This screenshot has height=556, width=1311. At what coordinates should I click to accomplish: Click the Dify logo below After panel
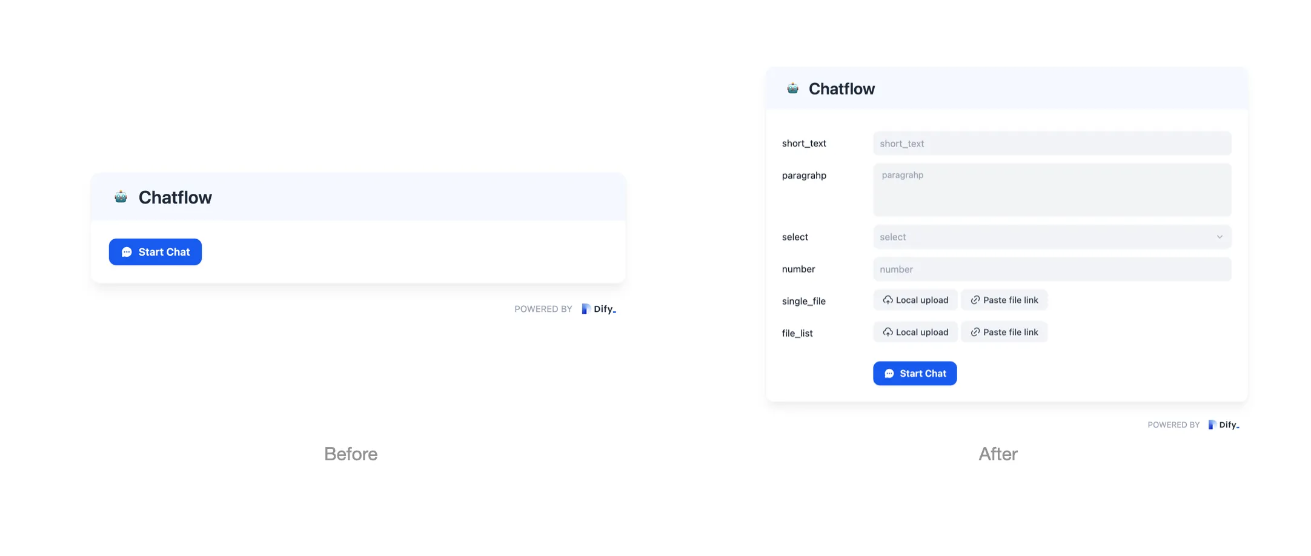coord(1224,425)
